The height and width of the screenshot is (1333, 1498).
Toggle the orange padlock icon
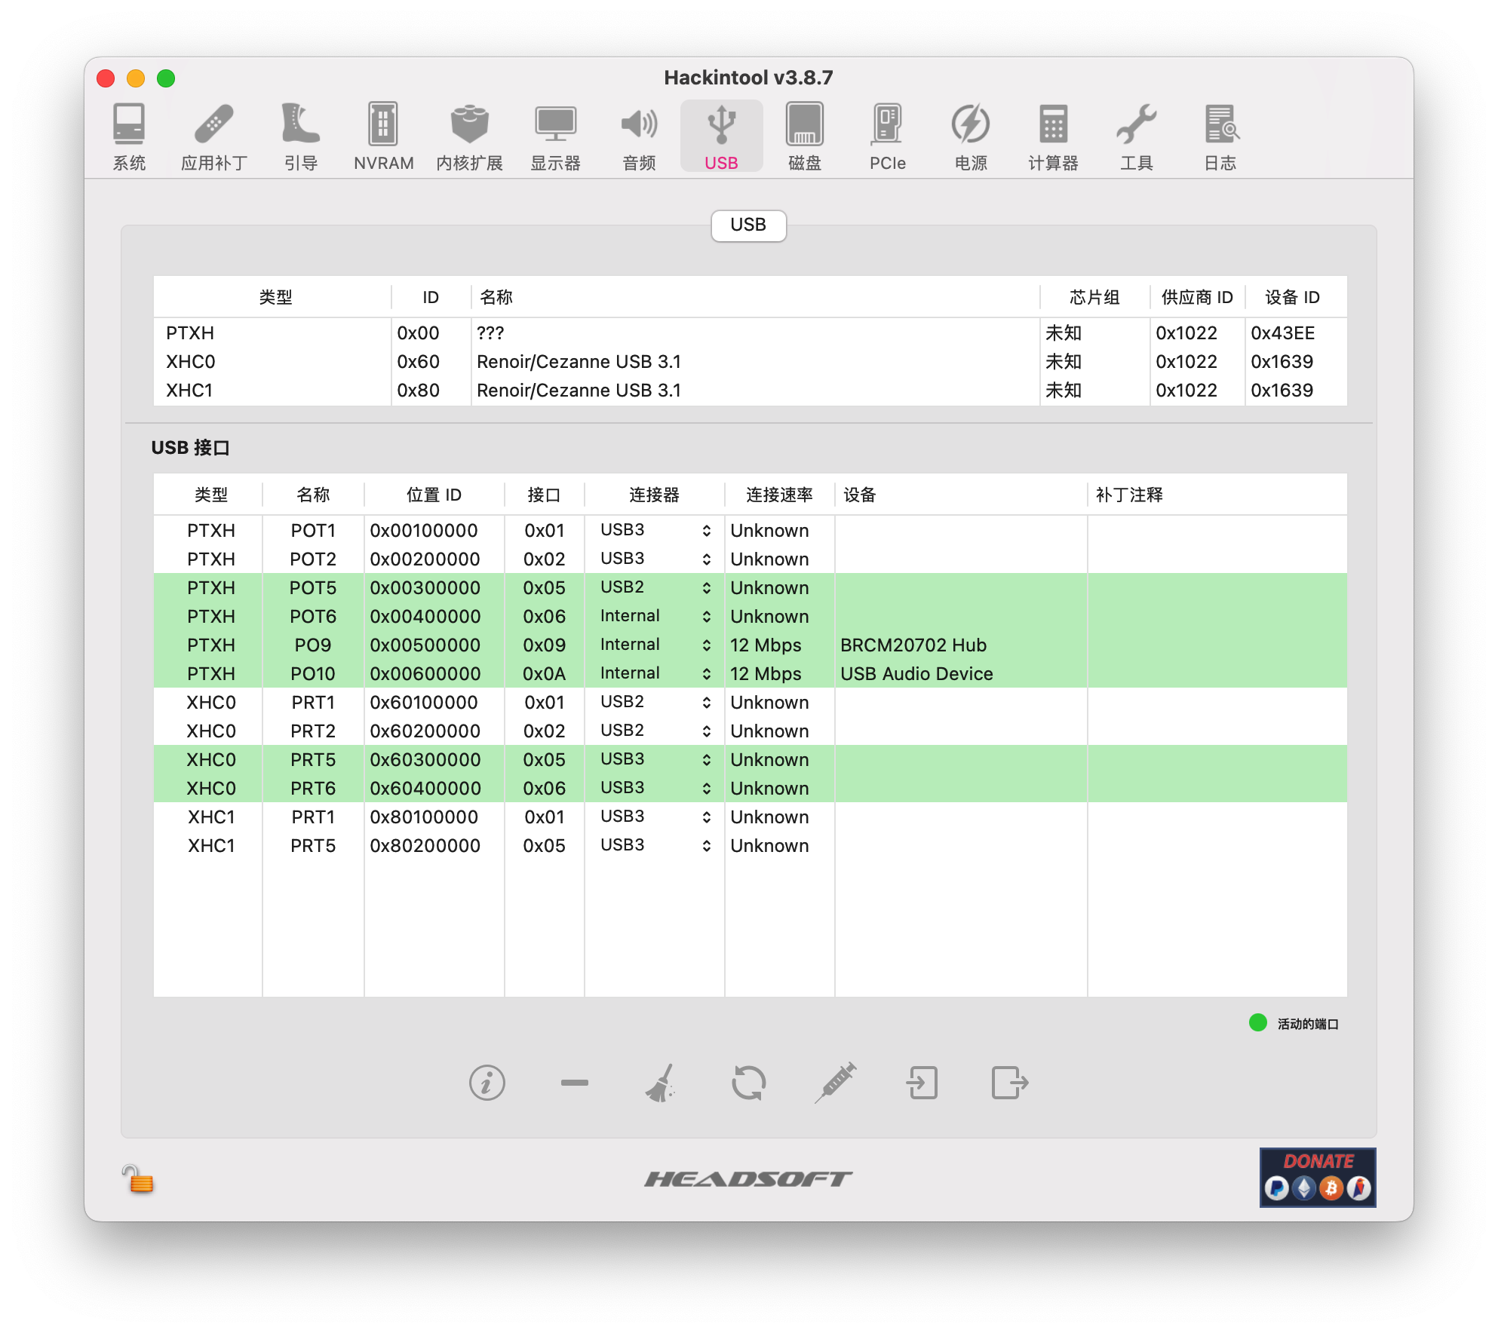pyautogui.click(x=137, y=1179)
